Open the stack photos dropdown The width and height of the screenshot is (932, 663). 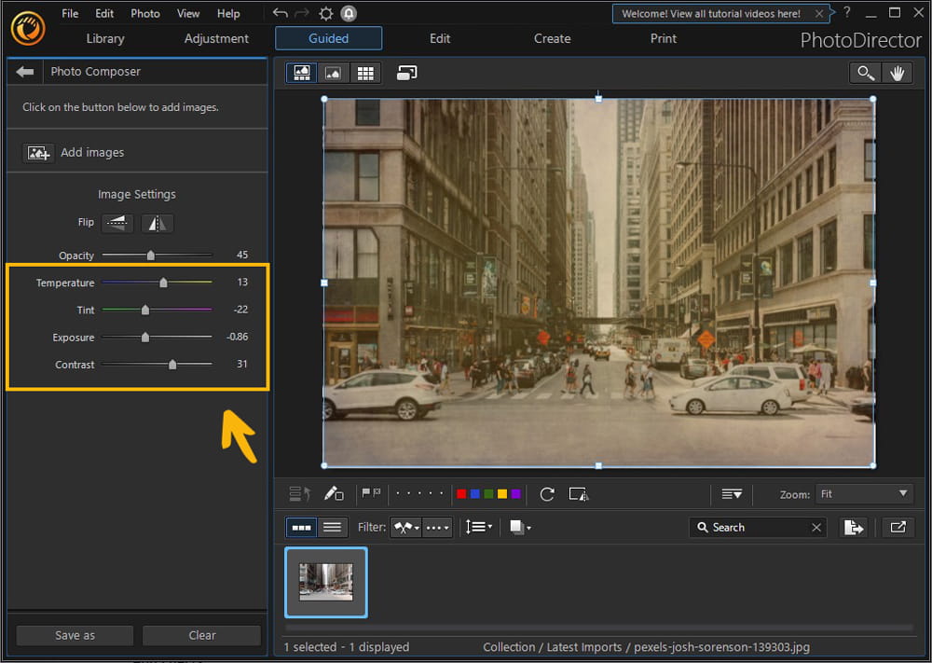519,527
